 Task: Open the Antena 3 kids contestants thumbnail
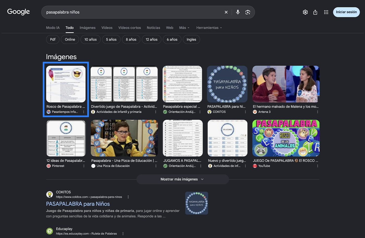(x=286, y=84)
